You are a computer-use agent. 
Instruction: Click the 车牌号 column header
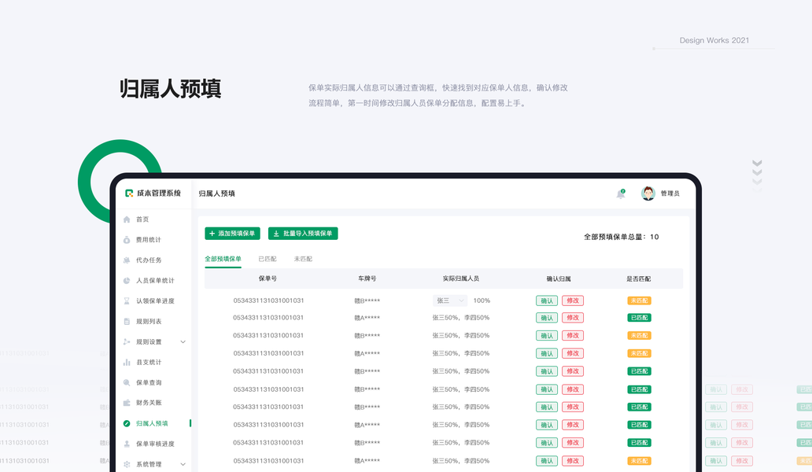[367, 278]
